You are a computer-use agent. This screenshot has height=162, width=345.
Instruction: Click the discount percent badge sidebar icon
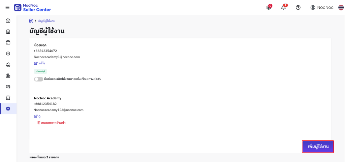(8, 54)
